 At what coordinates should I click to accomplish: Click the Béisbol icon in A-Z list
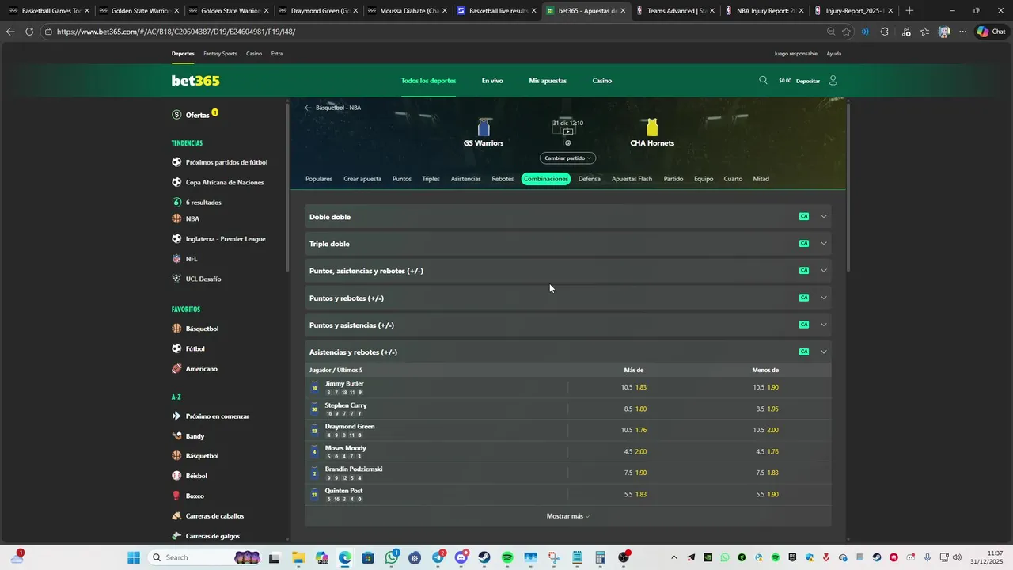coord(176,476)
